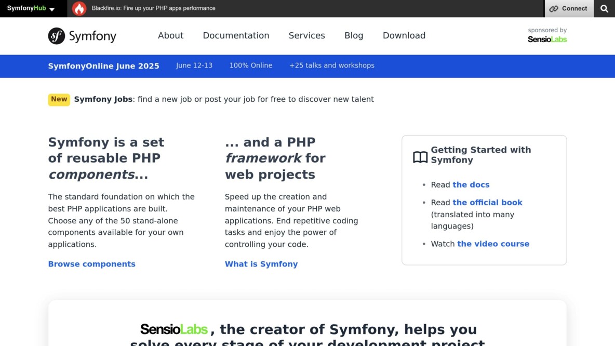This screenshot has height=346, width=615.
Task: Click the SensioLabs logo in the creator banner
Action: [x=174, y=329]
